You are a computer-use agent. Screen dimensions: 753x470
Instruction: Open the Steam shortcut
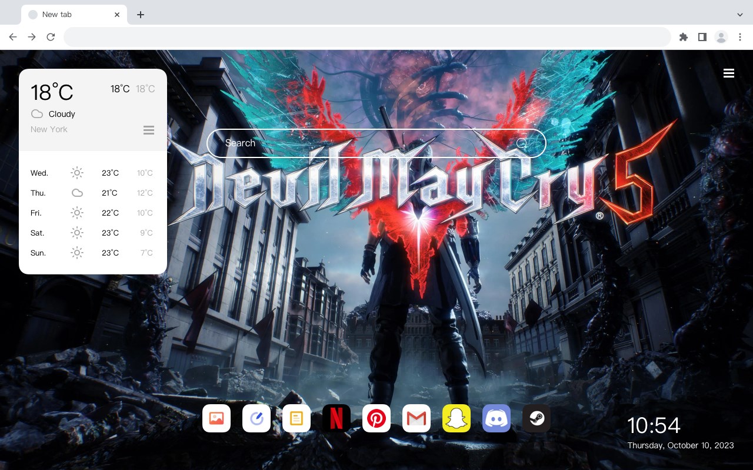pyautogui.click(x=537, y=418)
